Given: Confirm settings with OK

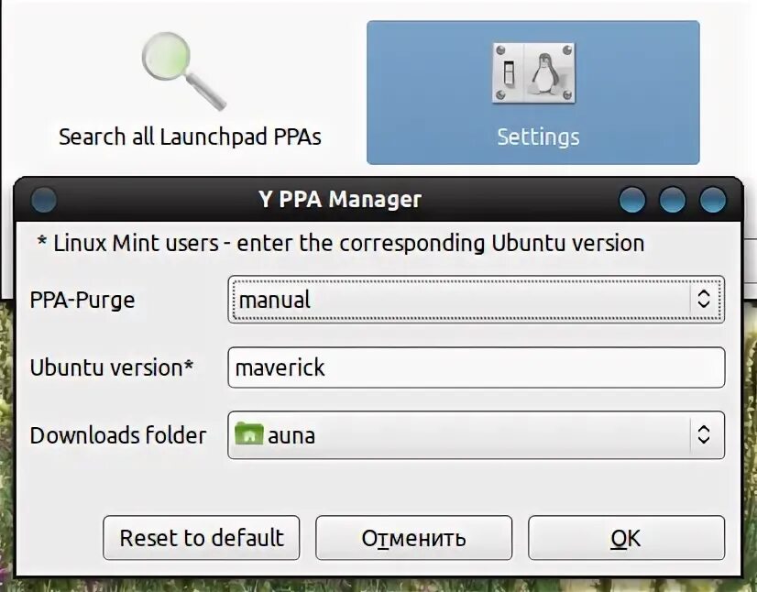Looking at the screenshot, I should [625, 538].
